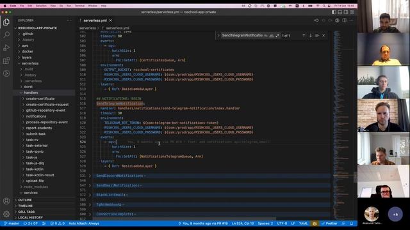Toggle Match Case in find widget
The width and height of the screenshot is (410, 230).
[266, 36]
